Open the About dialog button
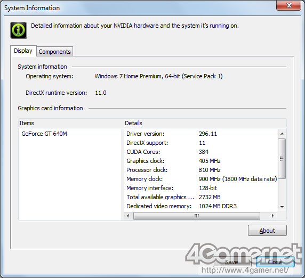 point(267,231)
